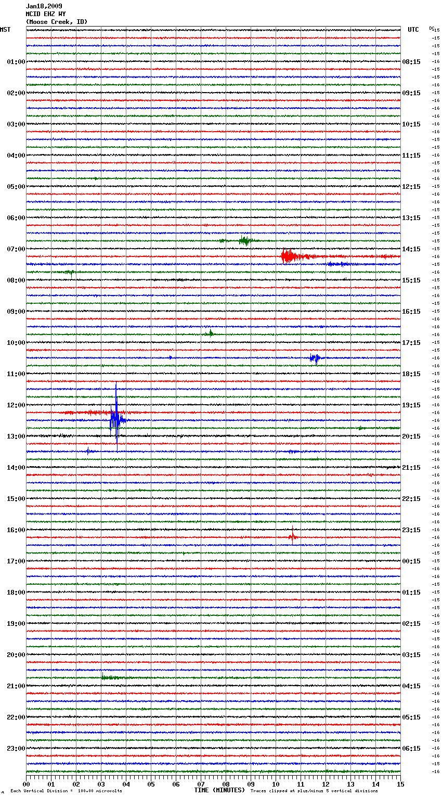Viewport: 442px width, 798px height.
Task: Click the UTC time zone header
Action: (413, 30)
